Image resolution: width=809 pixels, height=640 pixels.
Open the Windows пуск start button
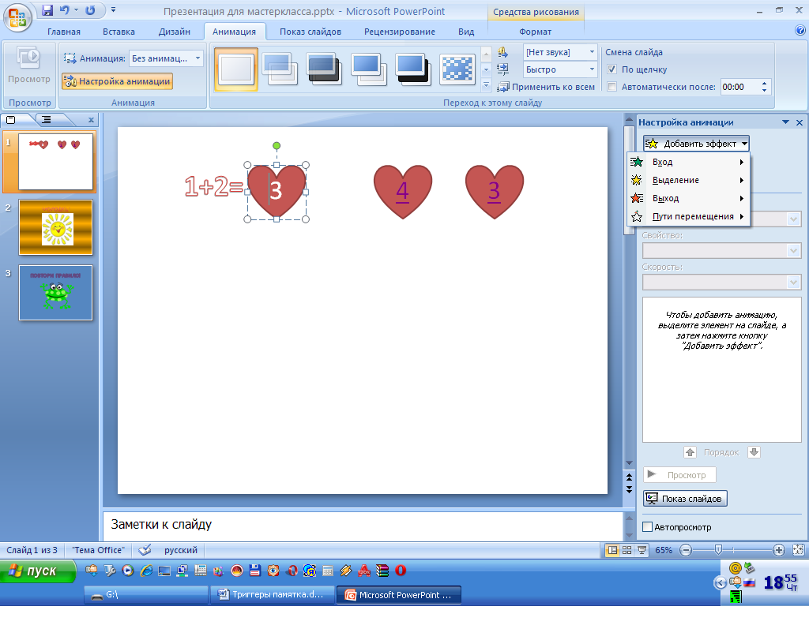38,571
